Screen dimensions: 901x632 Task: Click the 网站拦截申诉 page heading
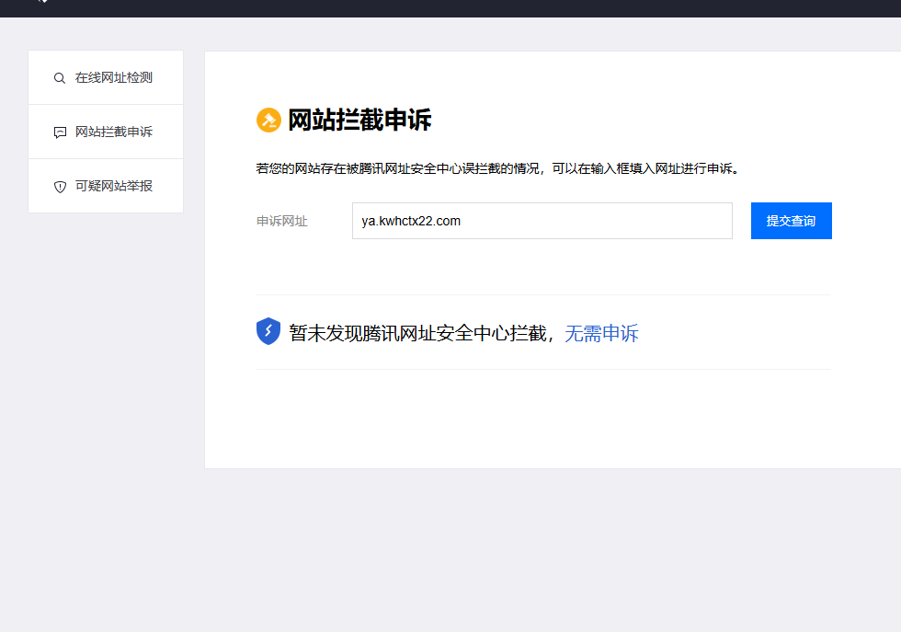click(359, 121)
